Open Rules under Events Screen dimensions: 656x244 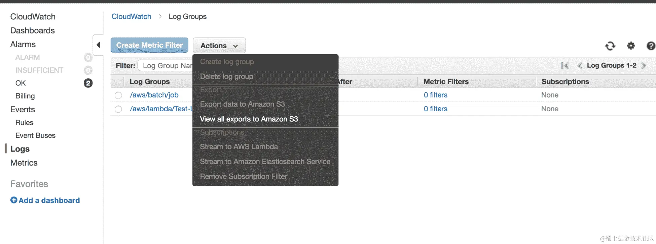click(x=24, y=122)
